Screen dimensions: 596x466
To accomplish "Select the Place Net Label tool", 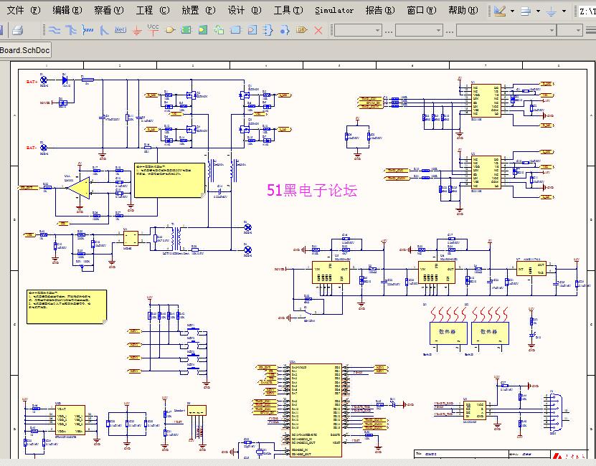I will [120, 29].
